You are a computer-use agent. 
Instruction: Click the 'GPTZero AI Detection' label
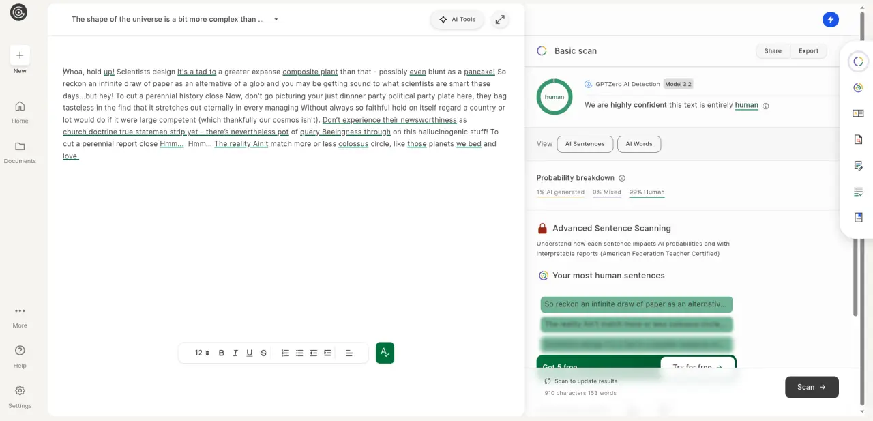tap(627, 85)
